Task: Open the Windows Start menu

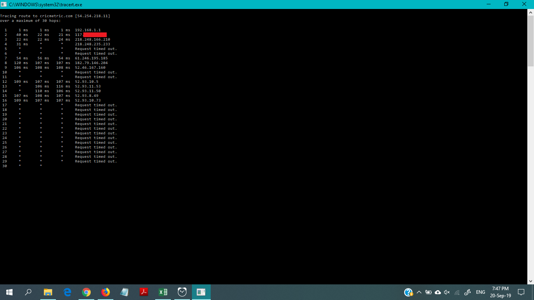Action: coord(9,292)
